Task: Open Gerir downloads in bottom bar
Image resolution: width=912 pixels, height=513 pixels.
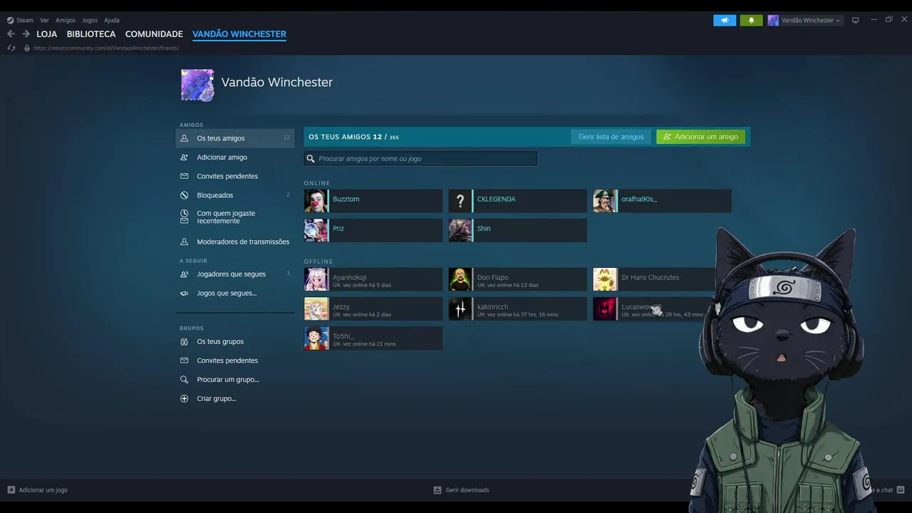Action: [461, 489]
